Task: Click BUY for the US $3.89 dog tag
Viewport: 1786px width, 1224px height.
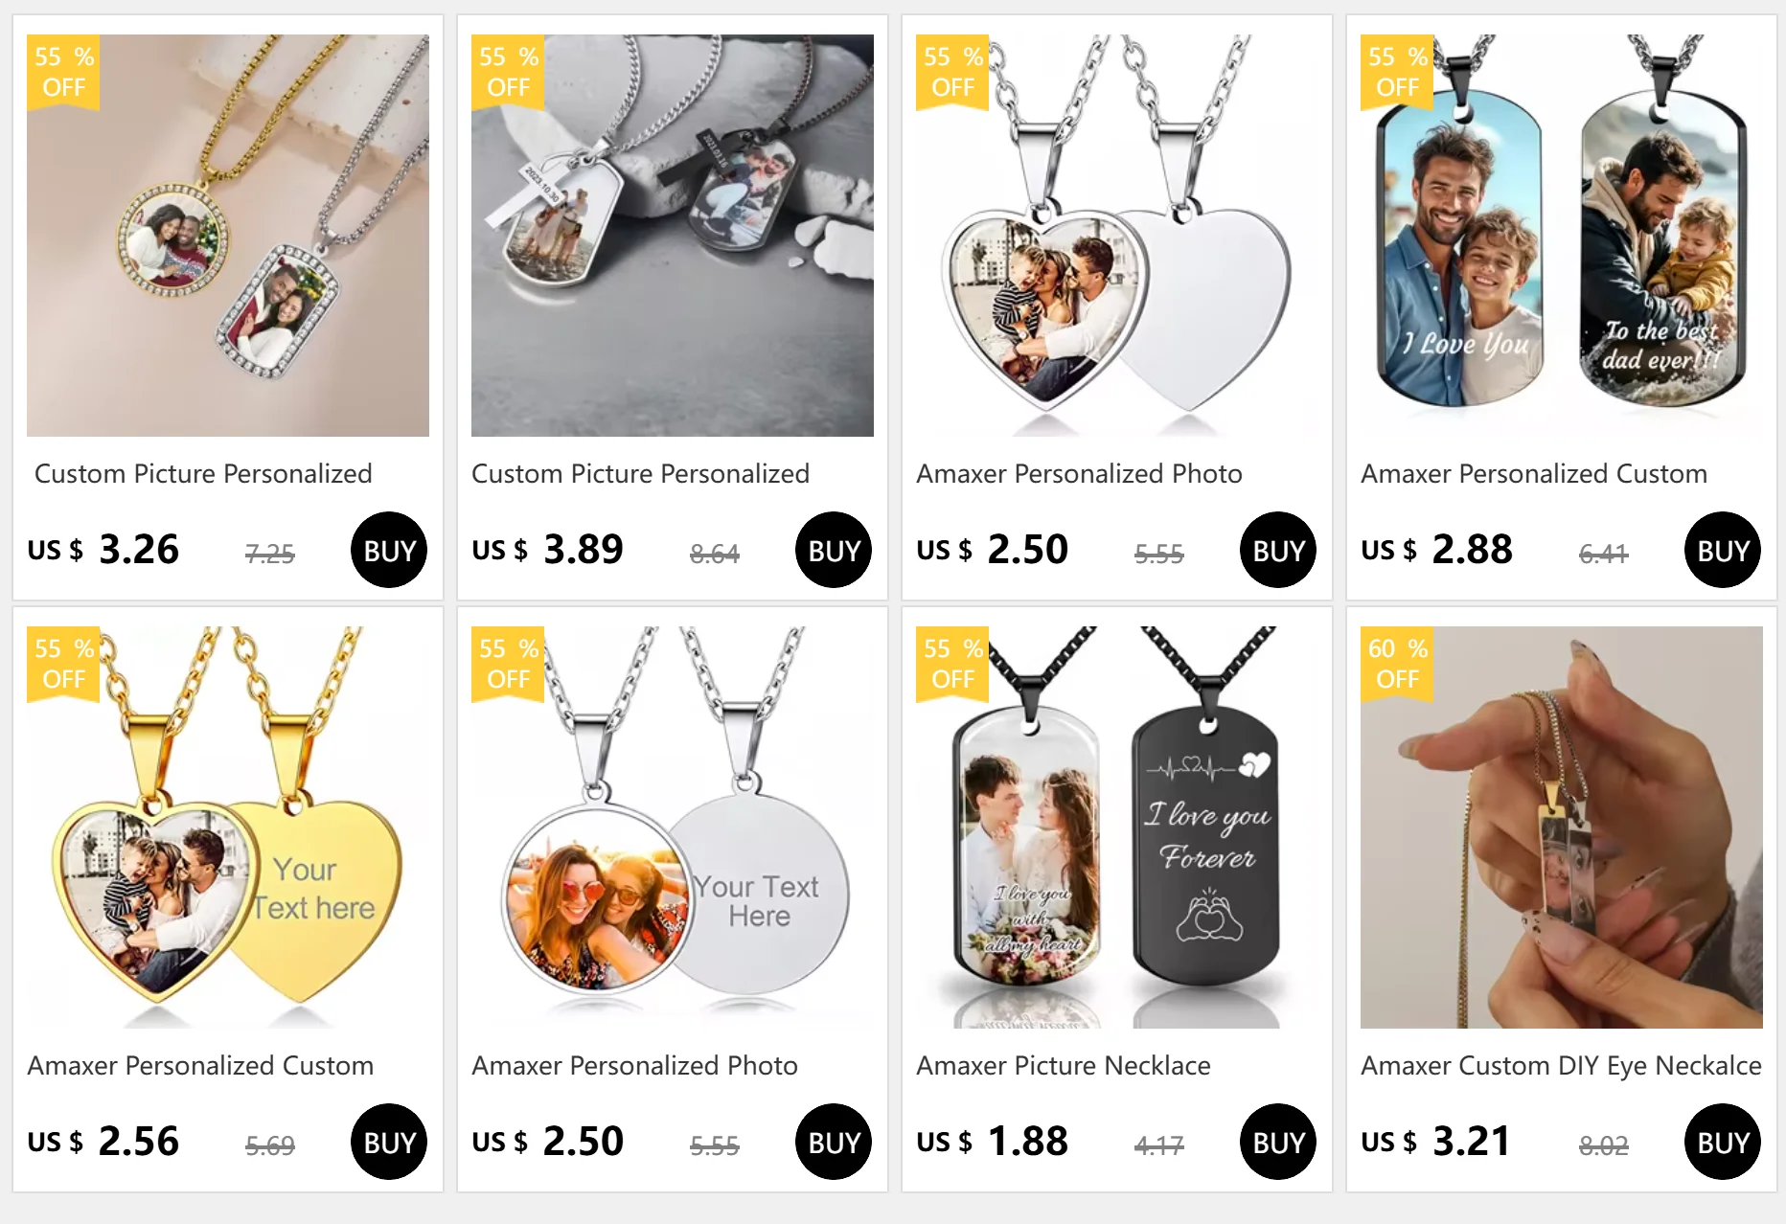Action: [x=834, y=550]
